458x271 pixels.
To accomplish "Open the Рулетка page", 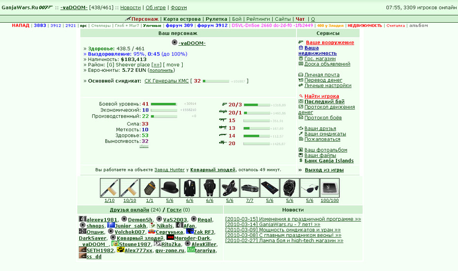I will coord(216,19).
